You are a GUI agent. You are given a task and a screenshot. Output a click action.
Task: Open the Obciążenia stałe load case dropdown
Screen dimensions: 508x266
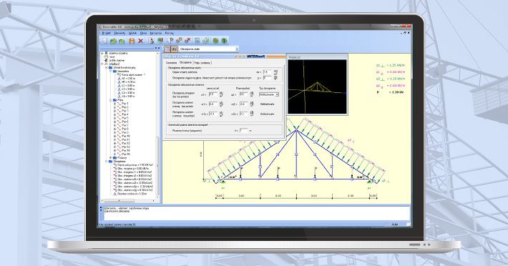point(209,49)
